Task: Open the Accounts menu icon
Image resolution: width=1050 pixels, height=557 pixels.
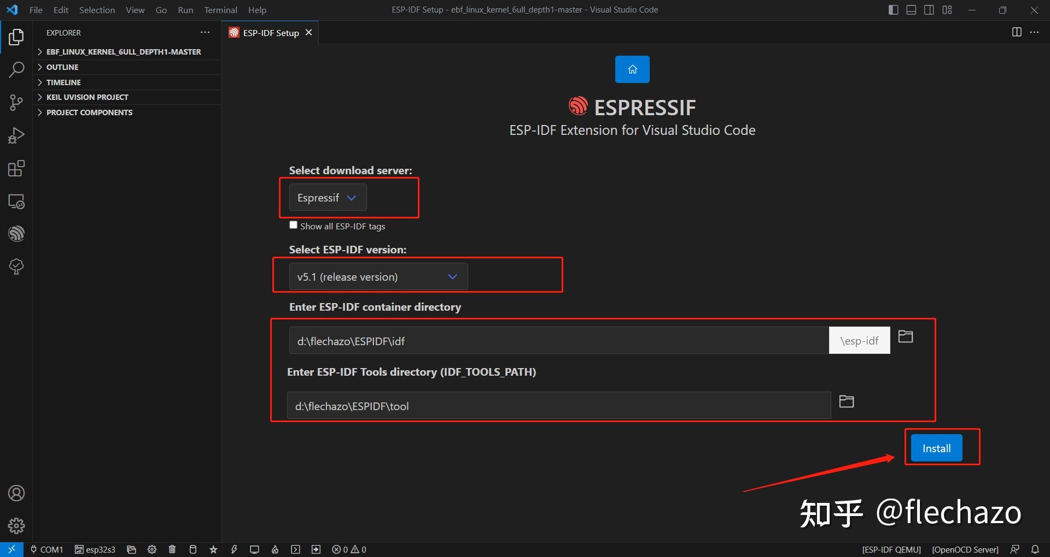Action: point(16,493)
